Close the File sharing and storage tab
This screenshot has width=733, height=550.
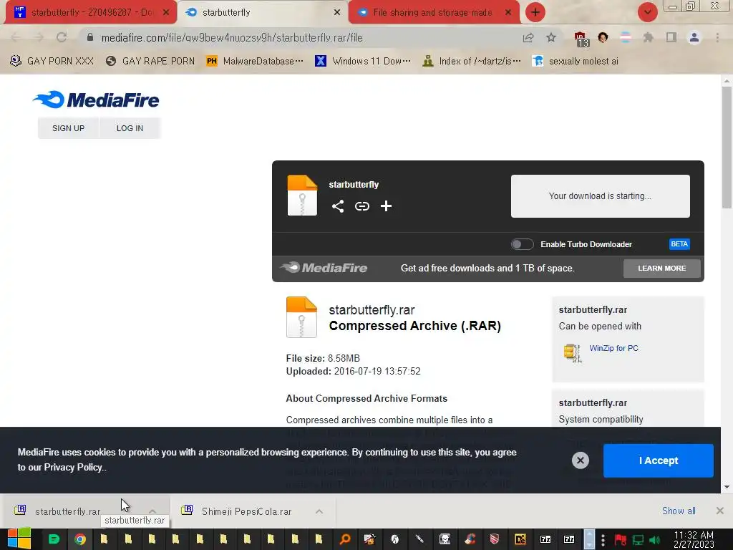[508, 13]
